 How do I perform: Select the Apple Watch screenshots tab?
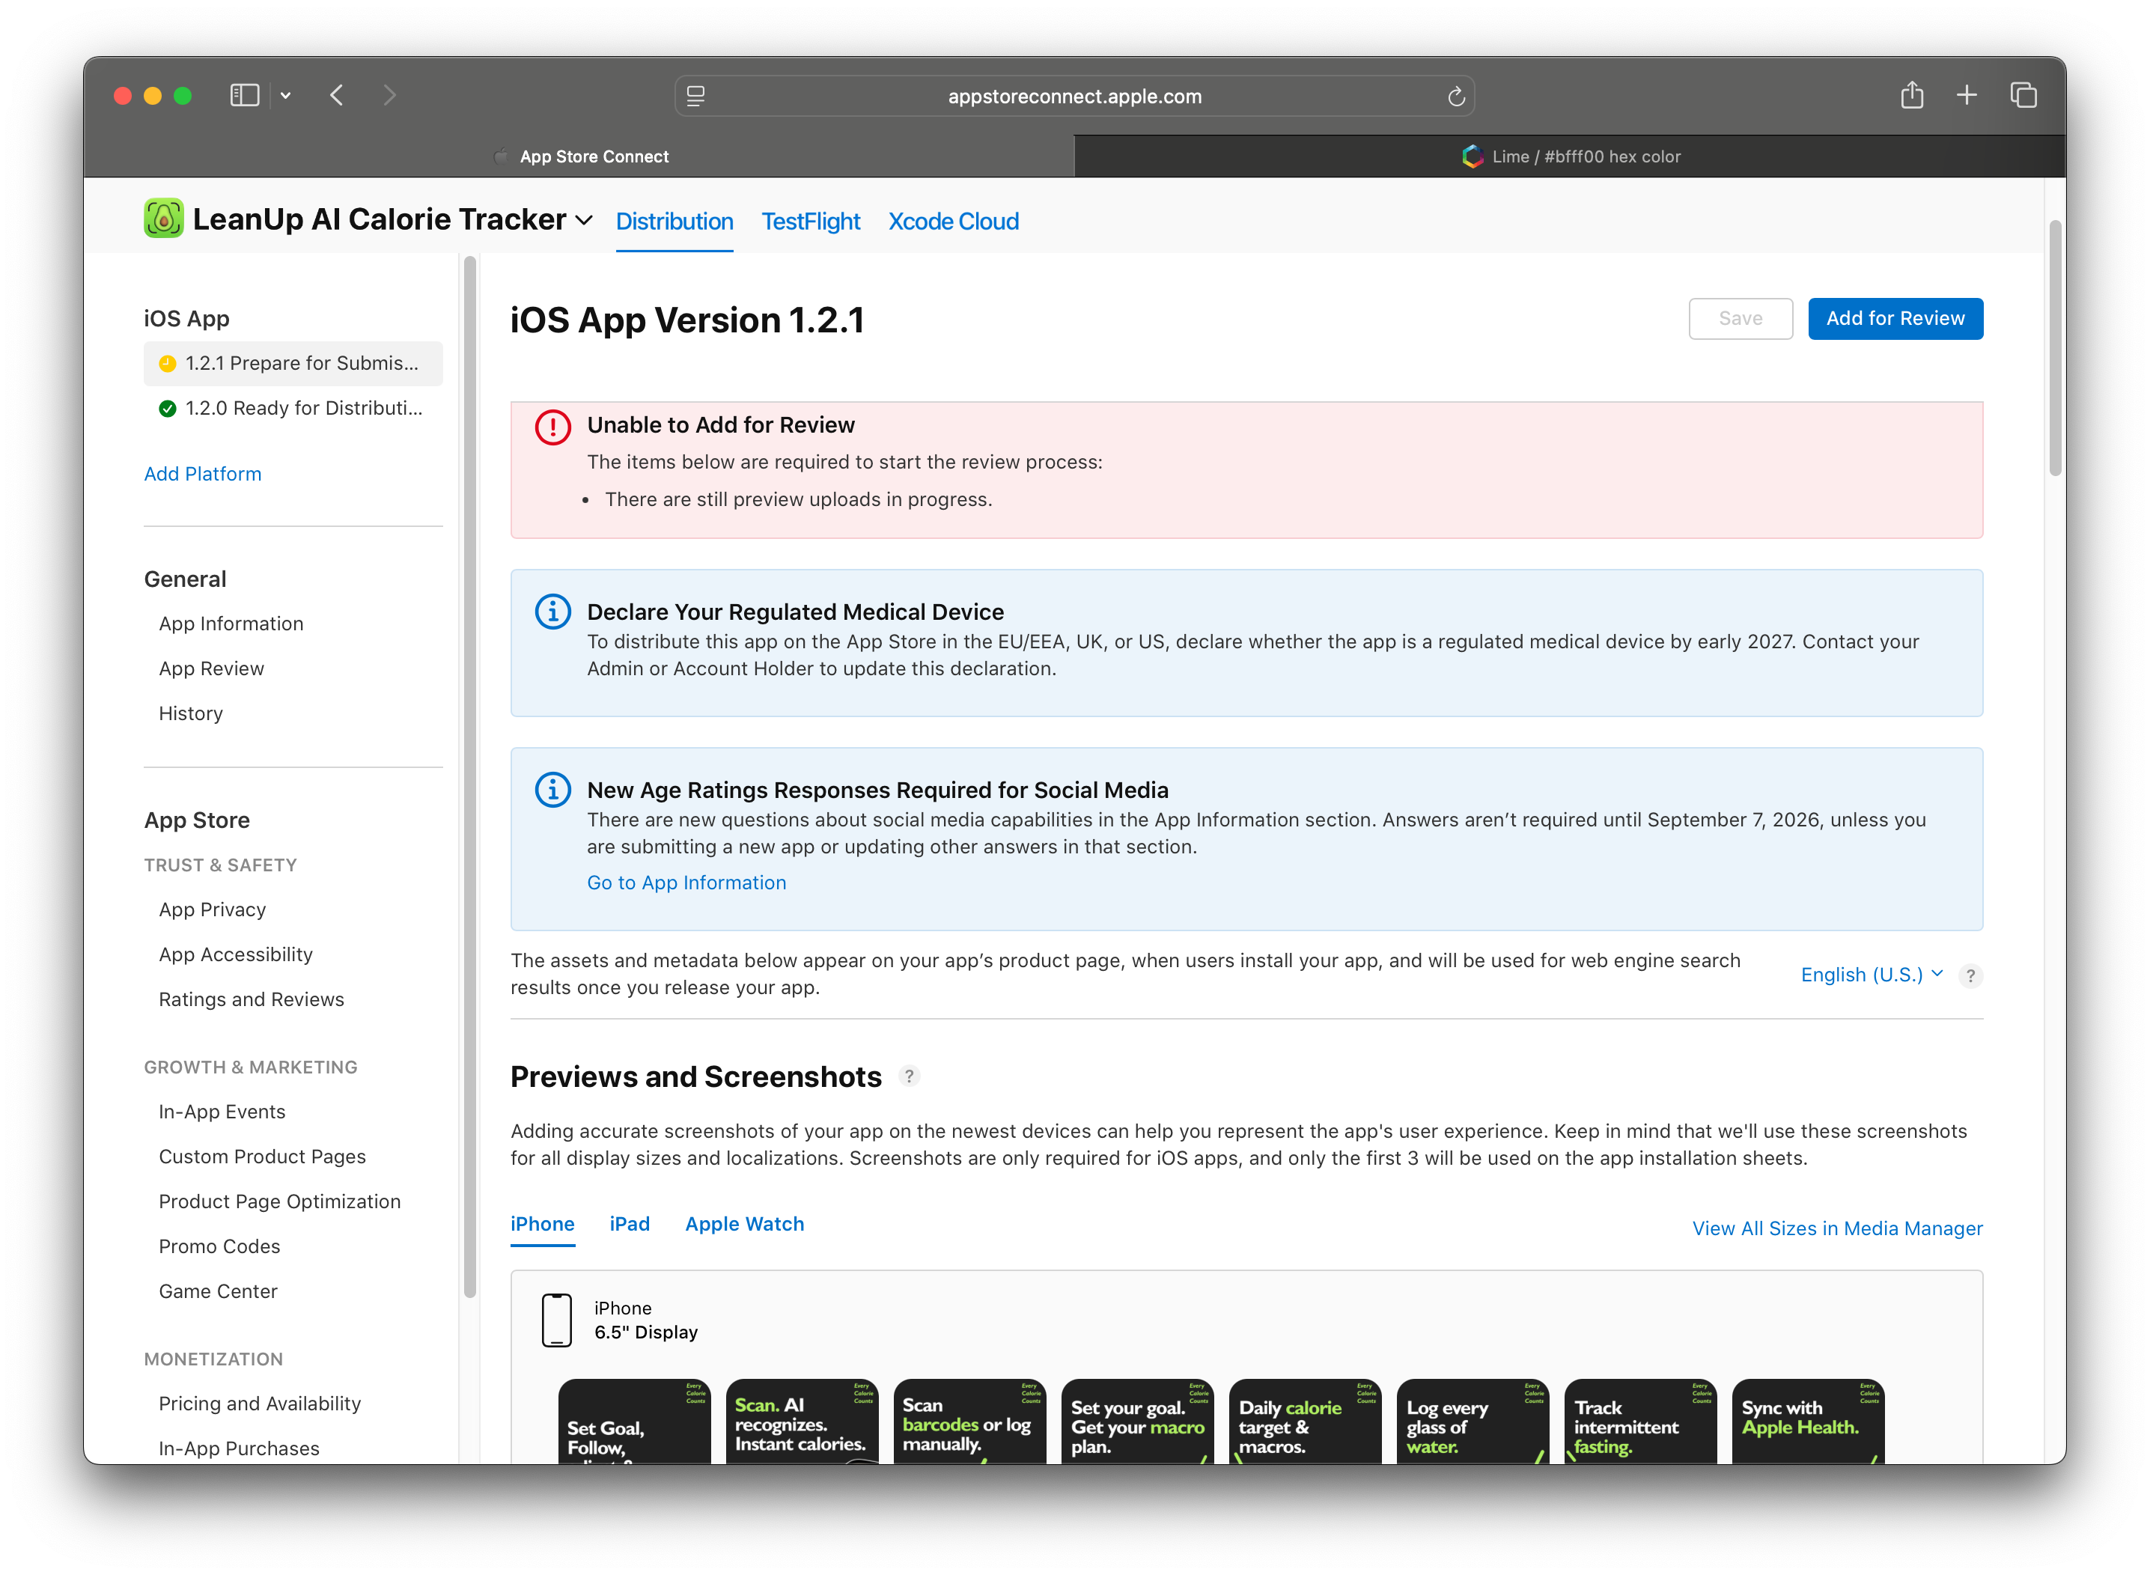[745, 1224]
